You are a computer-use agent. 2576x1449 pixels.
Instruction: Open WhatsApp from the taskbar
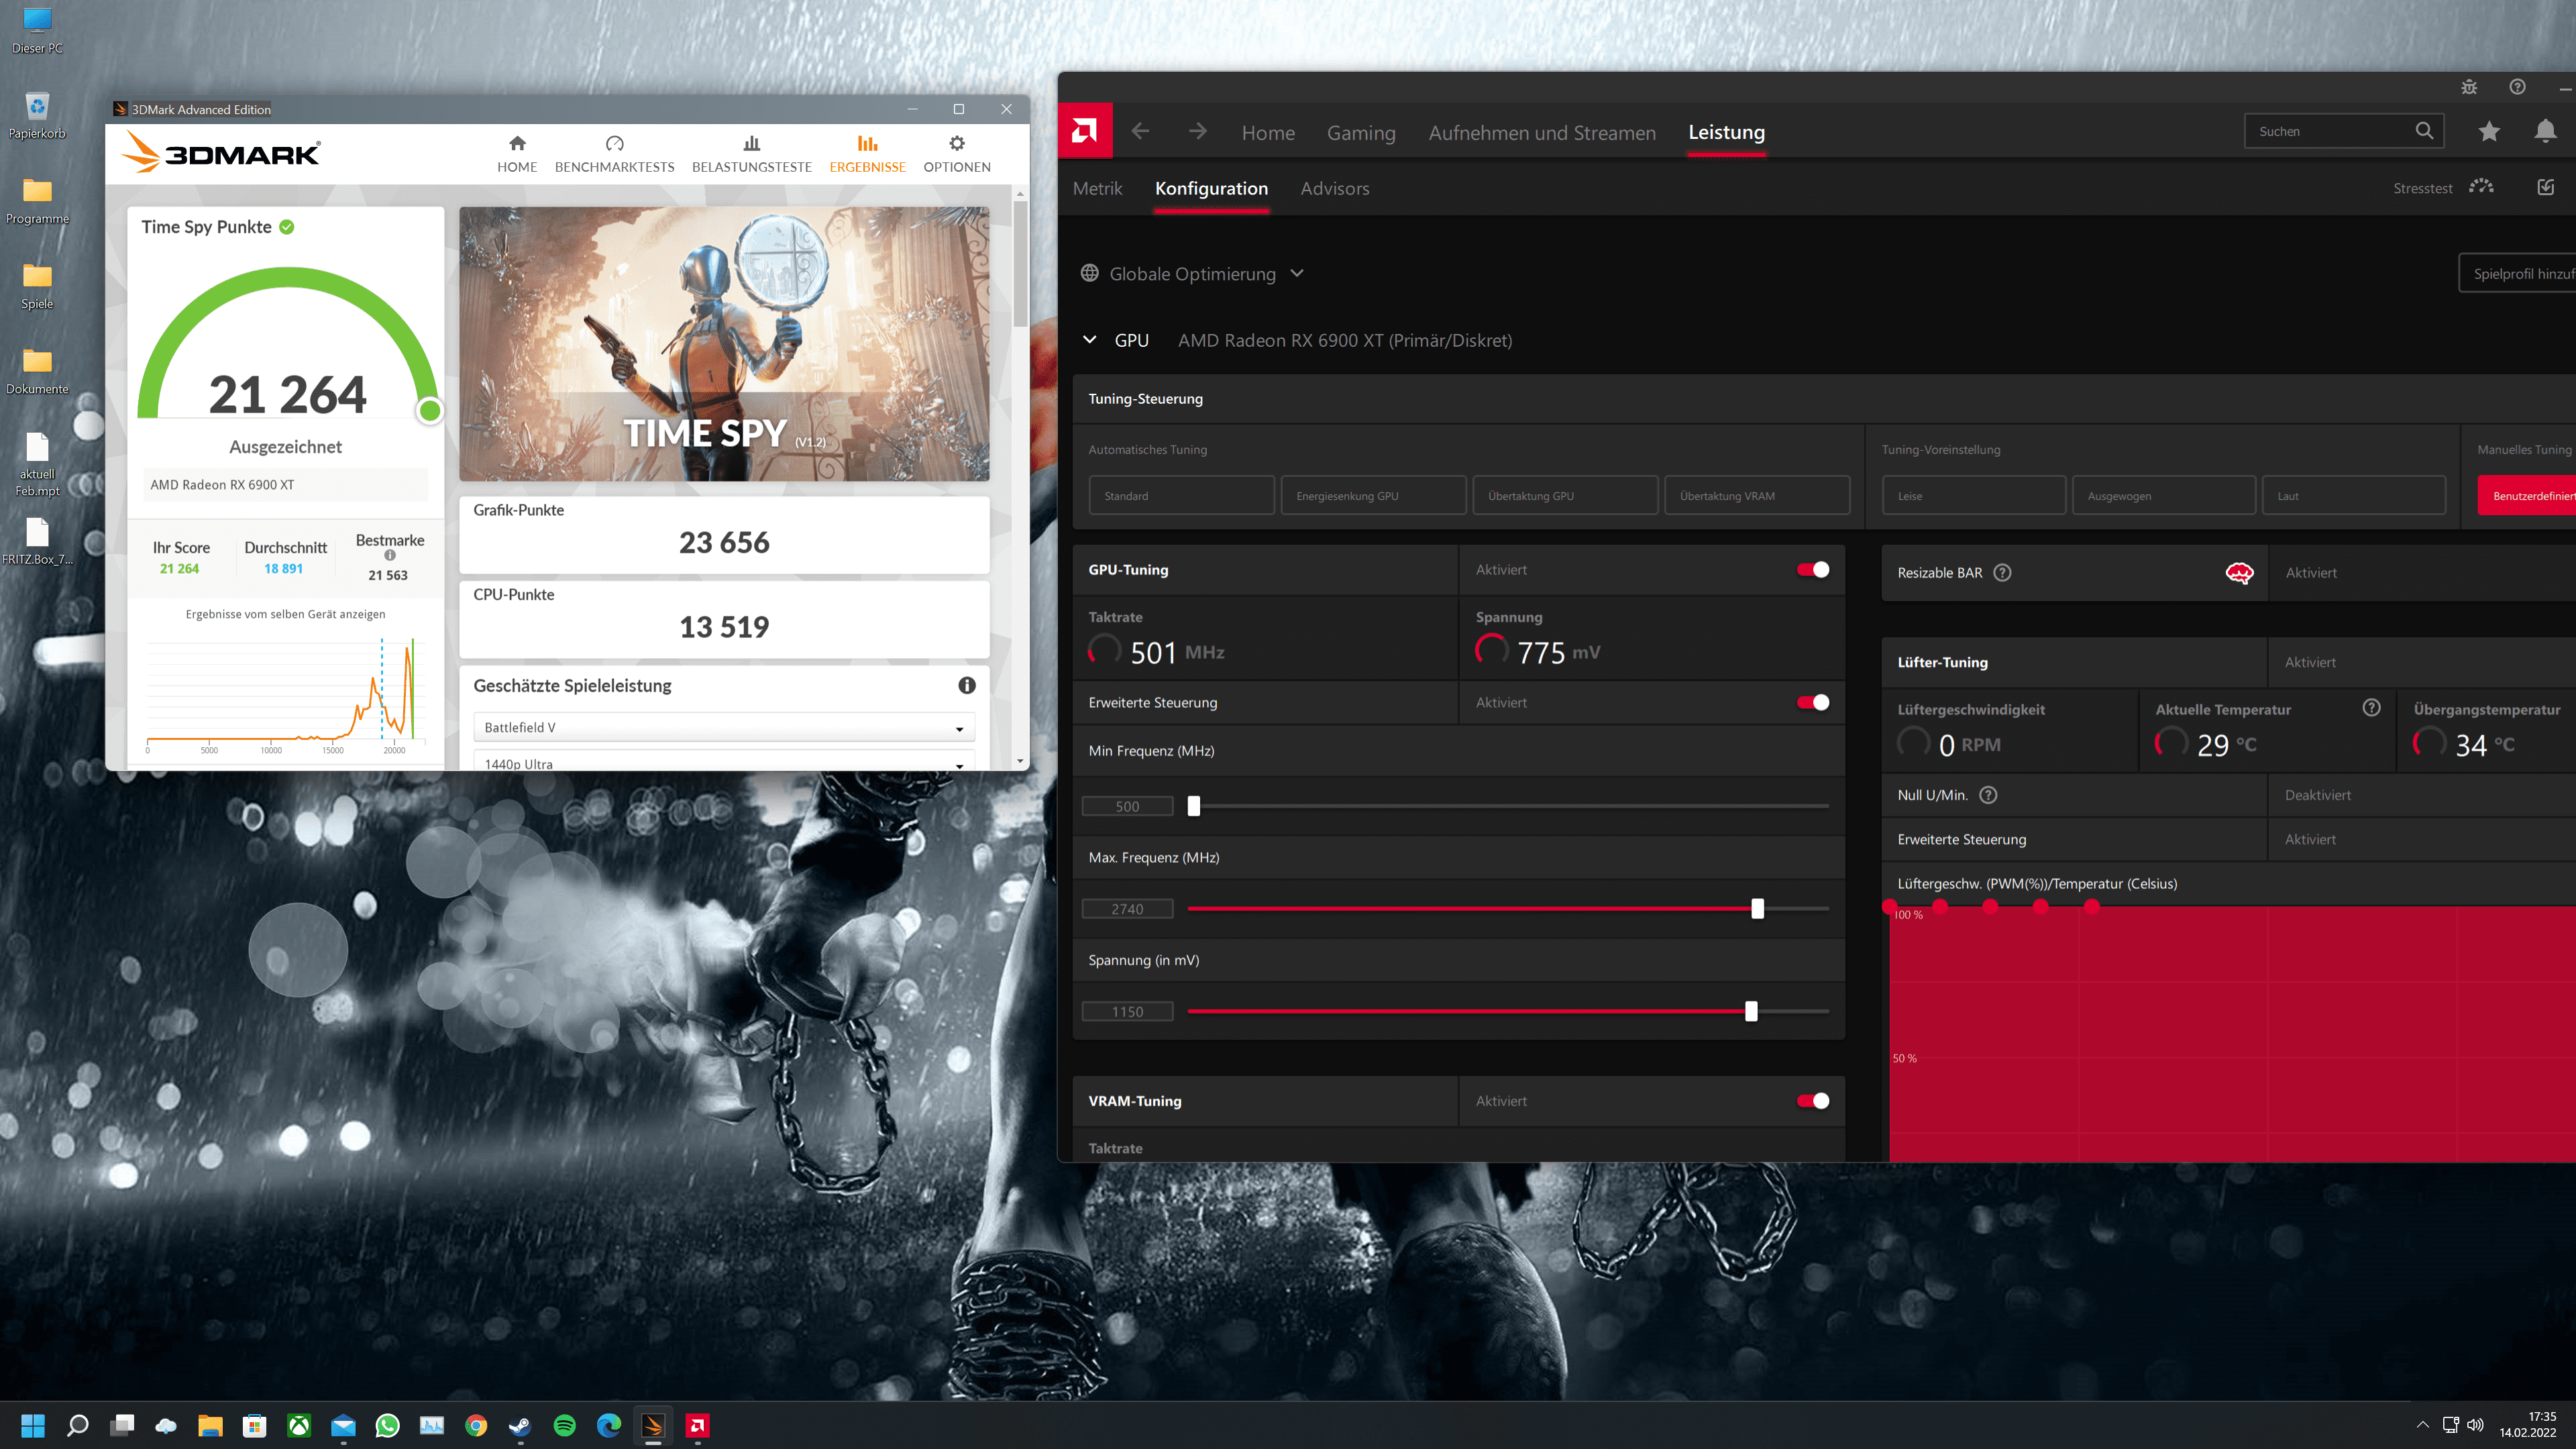point(387,1425)
